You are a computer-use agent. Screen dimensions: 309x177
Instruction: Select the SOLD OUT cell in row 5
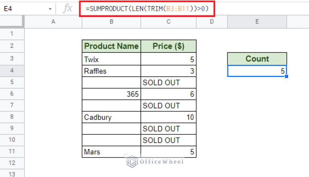[x=169, y=82]
